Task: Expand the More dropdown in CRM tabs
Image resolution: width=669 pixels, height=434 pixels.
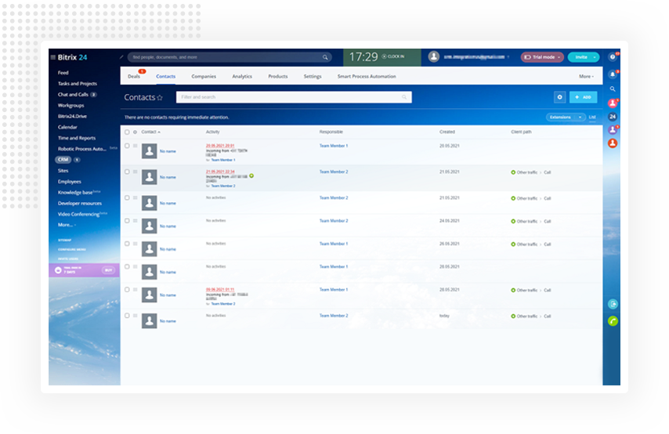Action: tap(586, 77)
